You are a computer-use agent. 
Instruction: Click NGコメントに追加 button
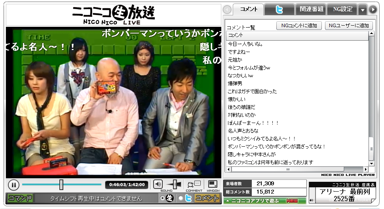coord(299,26)
